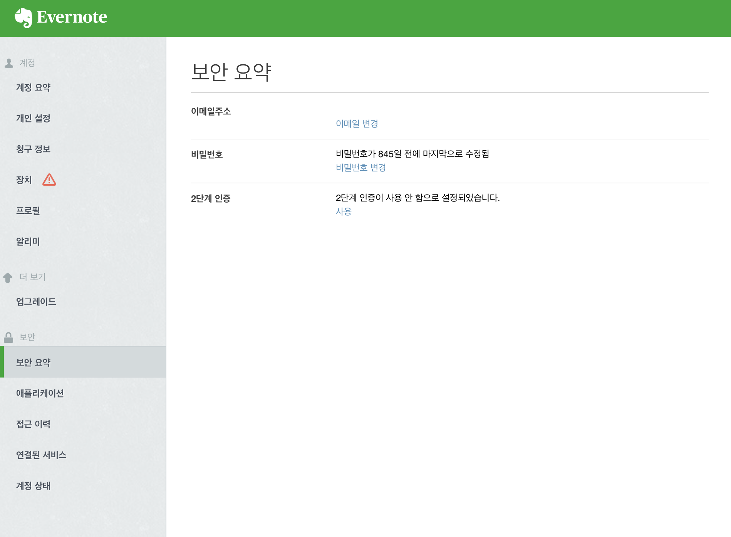
Task: Click text 비밀번호가 845일 전에 마지막으로 수정됨
Action: (x=412, y=154)
